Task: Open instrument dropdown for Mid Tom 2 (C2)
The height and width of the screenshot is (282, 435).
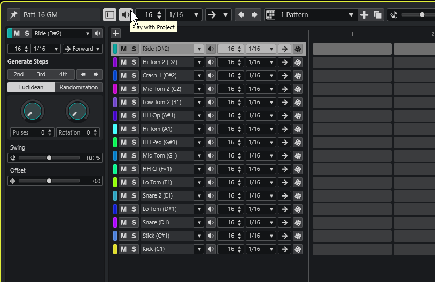Action: 199,89
